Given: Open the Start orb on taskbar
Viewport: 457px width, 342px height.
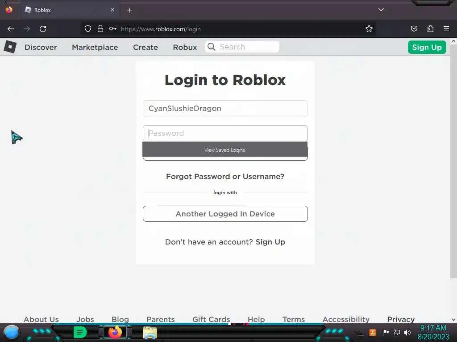Looking at the screenshot, I should 12,332.
